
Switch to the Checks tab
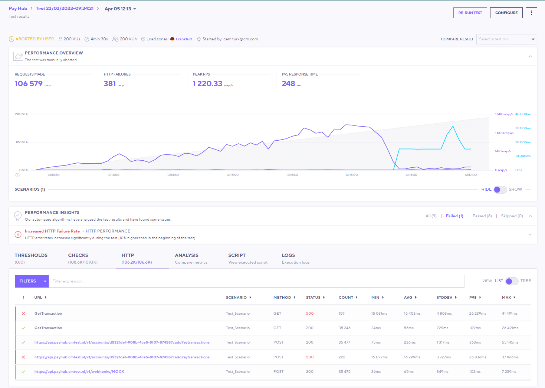pyautogui.click(x=83, y=258)
